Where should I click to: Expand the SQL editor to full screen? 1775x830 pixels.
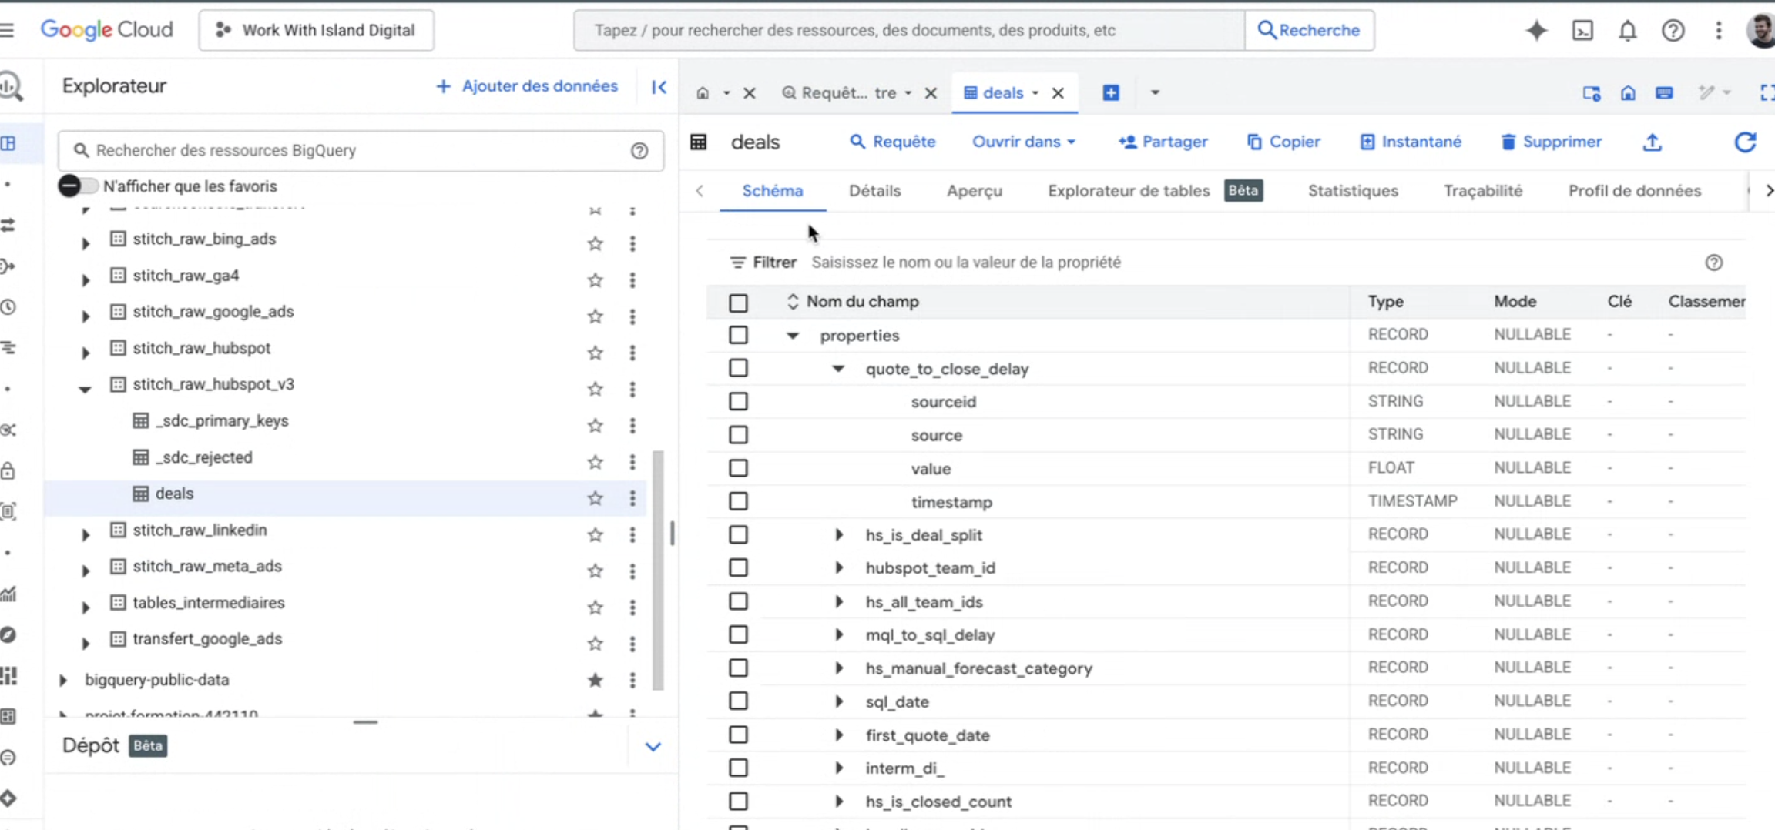1767,92
